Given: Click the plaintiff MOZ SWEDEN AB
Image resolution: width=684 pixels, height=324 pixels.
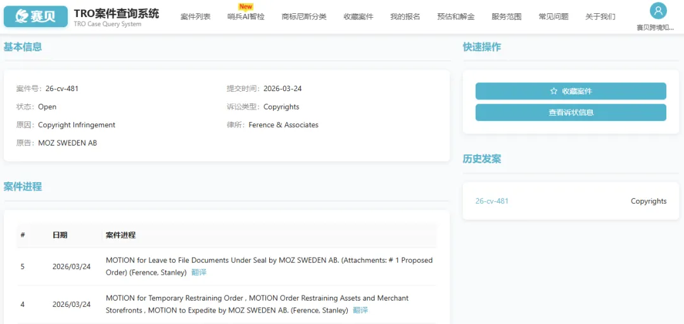Looking at the screenshot, I should pos(68,142).
